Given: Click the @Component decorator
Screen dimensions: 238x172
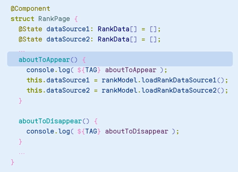Looking at the screenshot, I should 30,8.
